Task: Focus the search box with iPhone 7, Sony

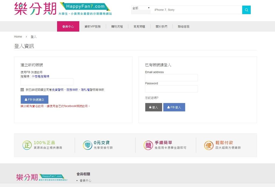Action: click(x=196, y=10)
